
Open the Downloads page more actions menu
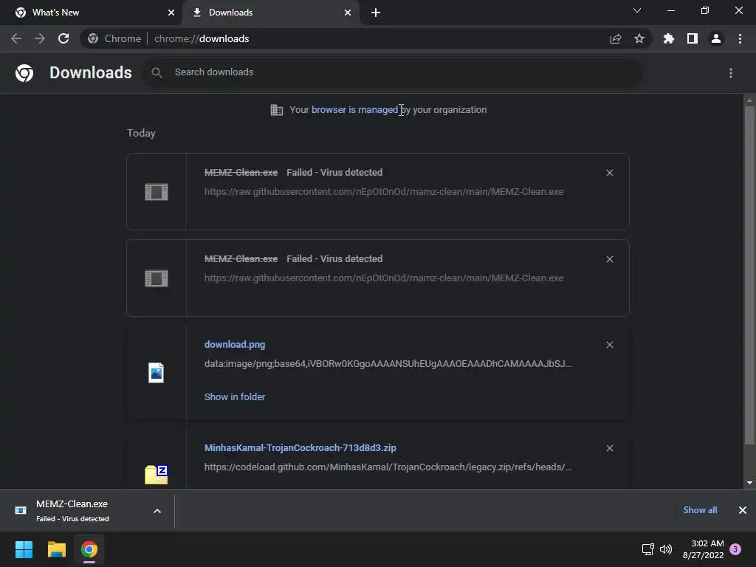[x=731, y=73]
